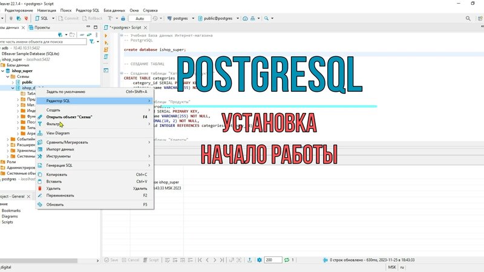Choose Копировать in context menu
The height and width of the screenshot is (272, 484).
pos(95,175)
